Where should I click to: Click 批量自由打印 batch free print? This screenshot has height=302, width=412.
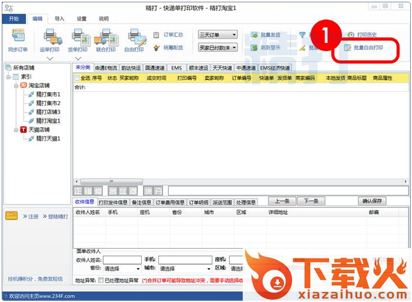pyautogui.click(x=363, y=48)
